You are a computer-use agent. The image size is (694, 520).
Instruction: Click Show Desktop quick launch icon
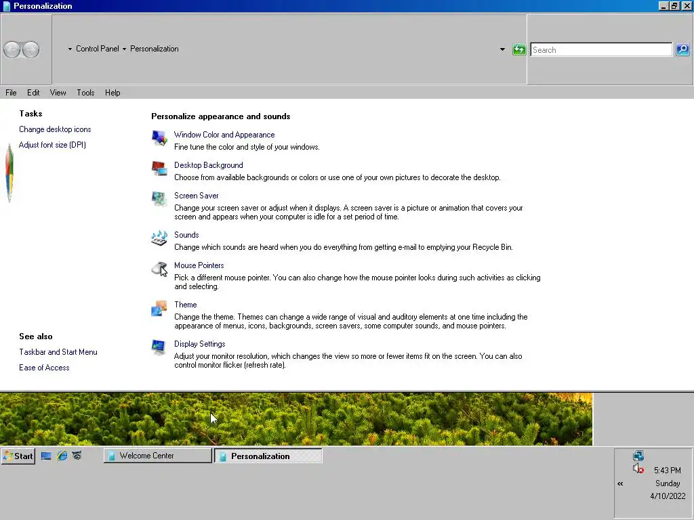pyautogui.click(x=46, y=456)
